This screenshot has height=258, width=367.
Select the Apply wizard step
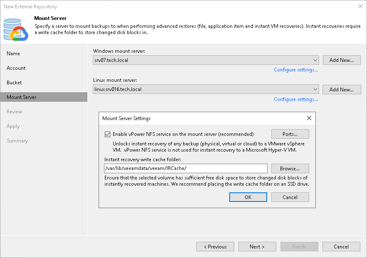click(x=13, y=126)
